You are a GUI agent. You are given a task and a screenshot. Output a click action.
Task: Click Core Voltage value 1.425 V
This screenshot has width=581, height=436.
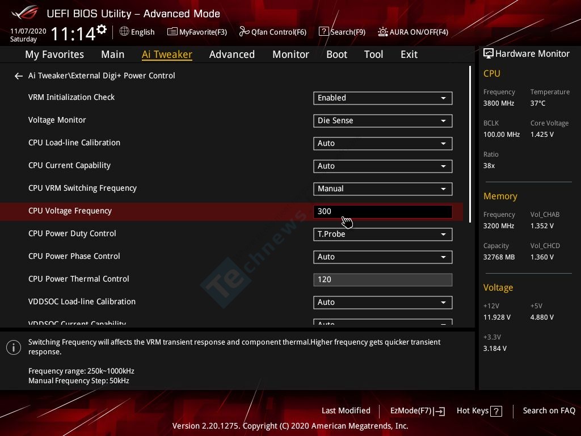click(542, 135)
